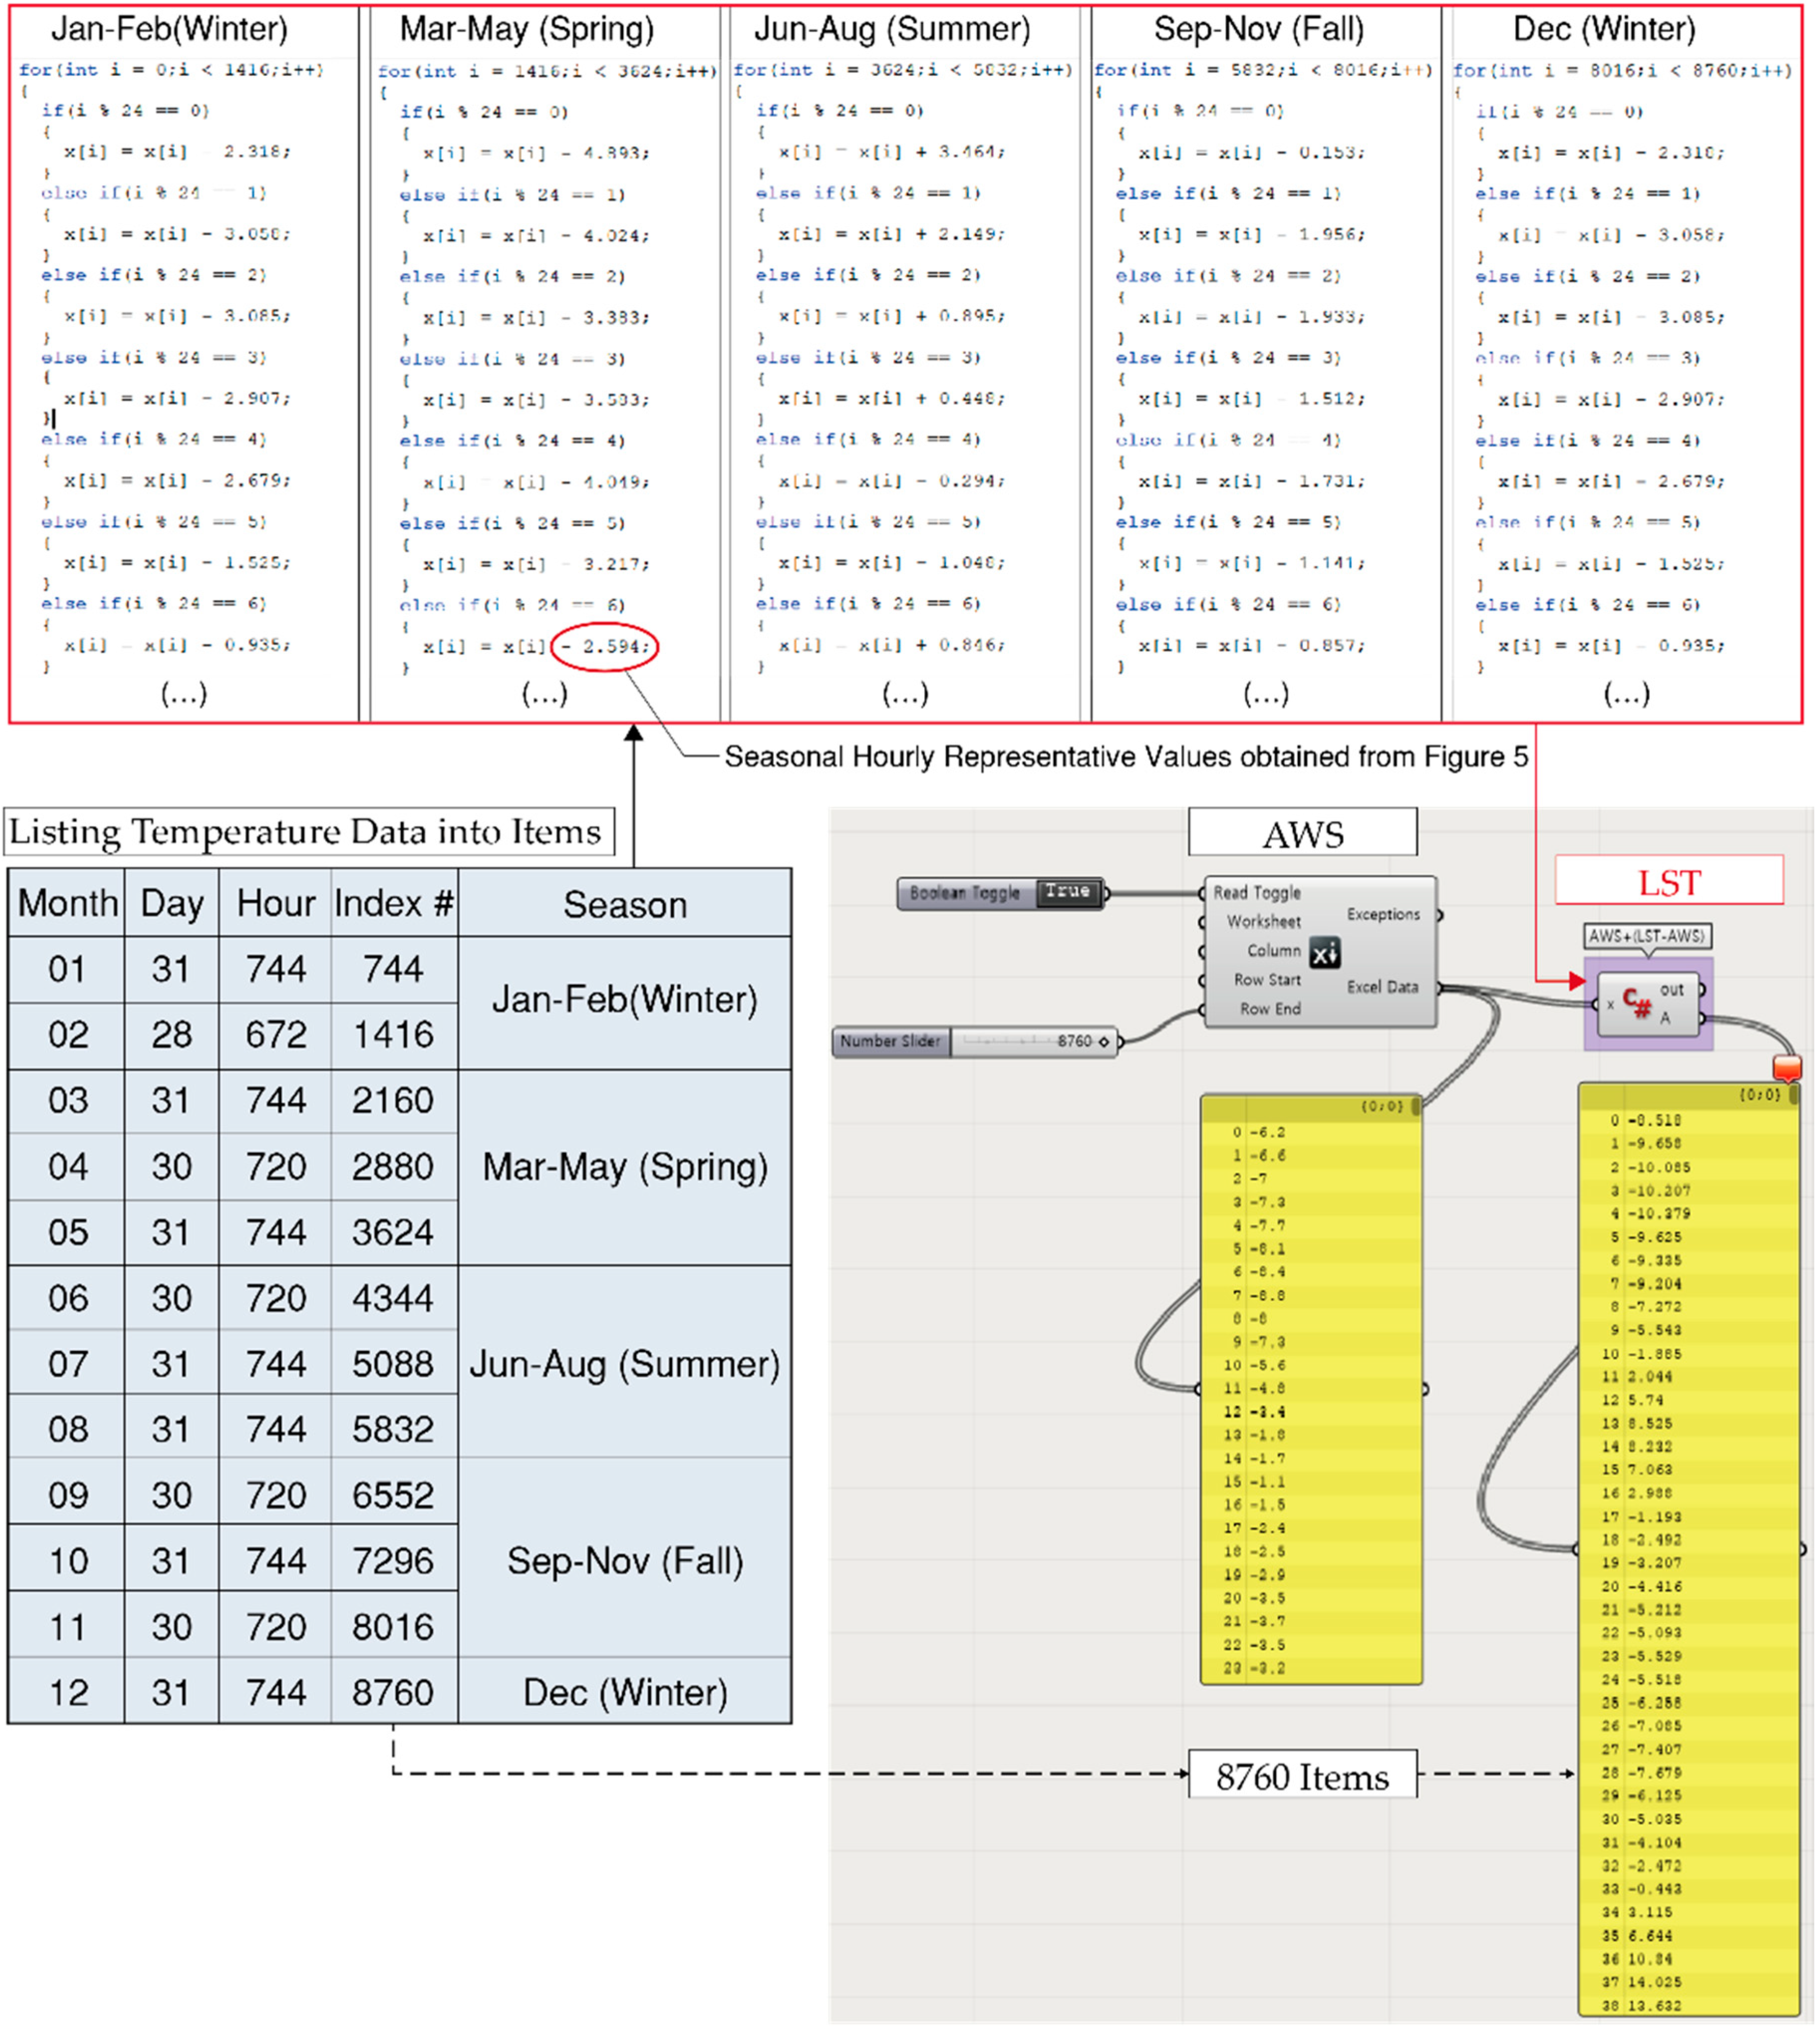Viewport: 1820px width, 2029px height.
Task: Click the Boolean Toggle name label
Action: 964,893
